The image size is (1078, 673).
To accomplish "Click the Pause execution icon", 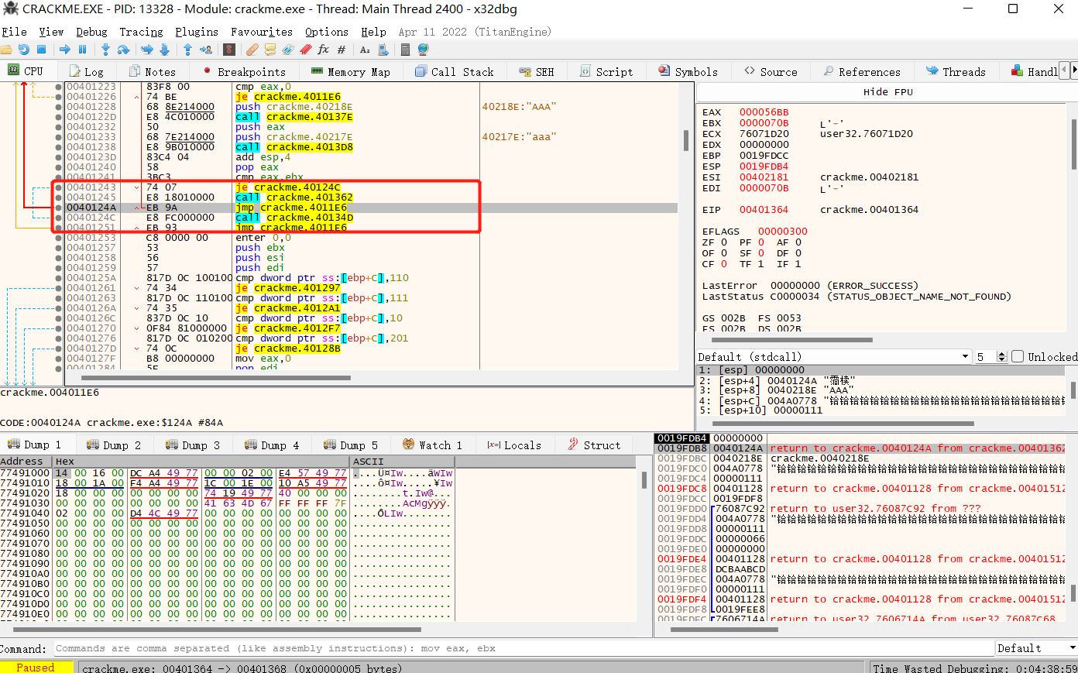I will (x=82, y=50).
